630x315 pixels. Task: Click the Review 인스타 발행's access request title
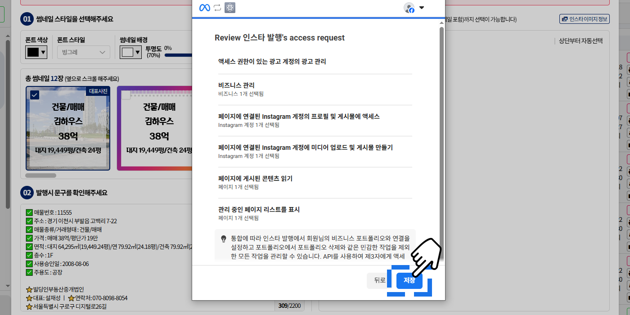(x=279, y=38)
